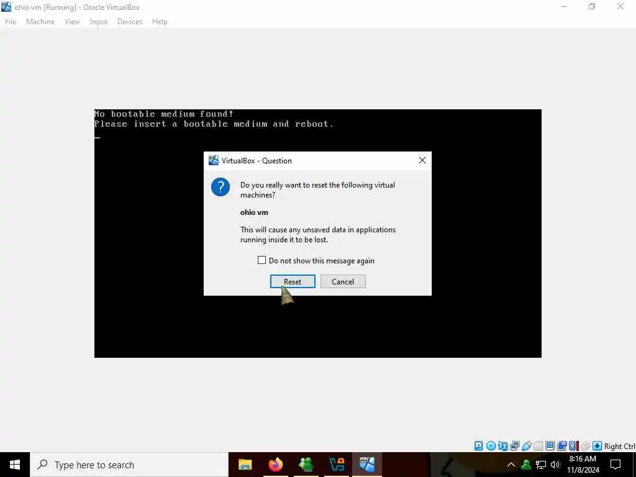Screen dimensions: 636x477
Task: Open the View menu
Action: click(x=72, y=22)
